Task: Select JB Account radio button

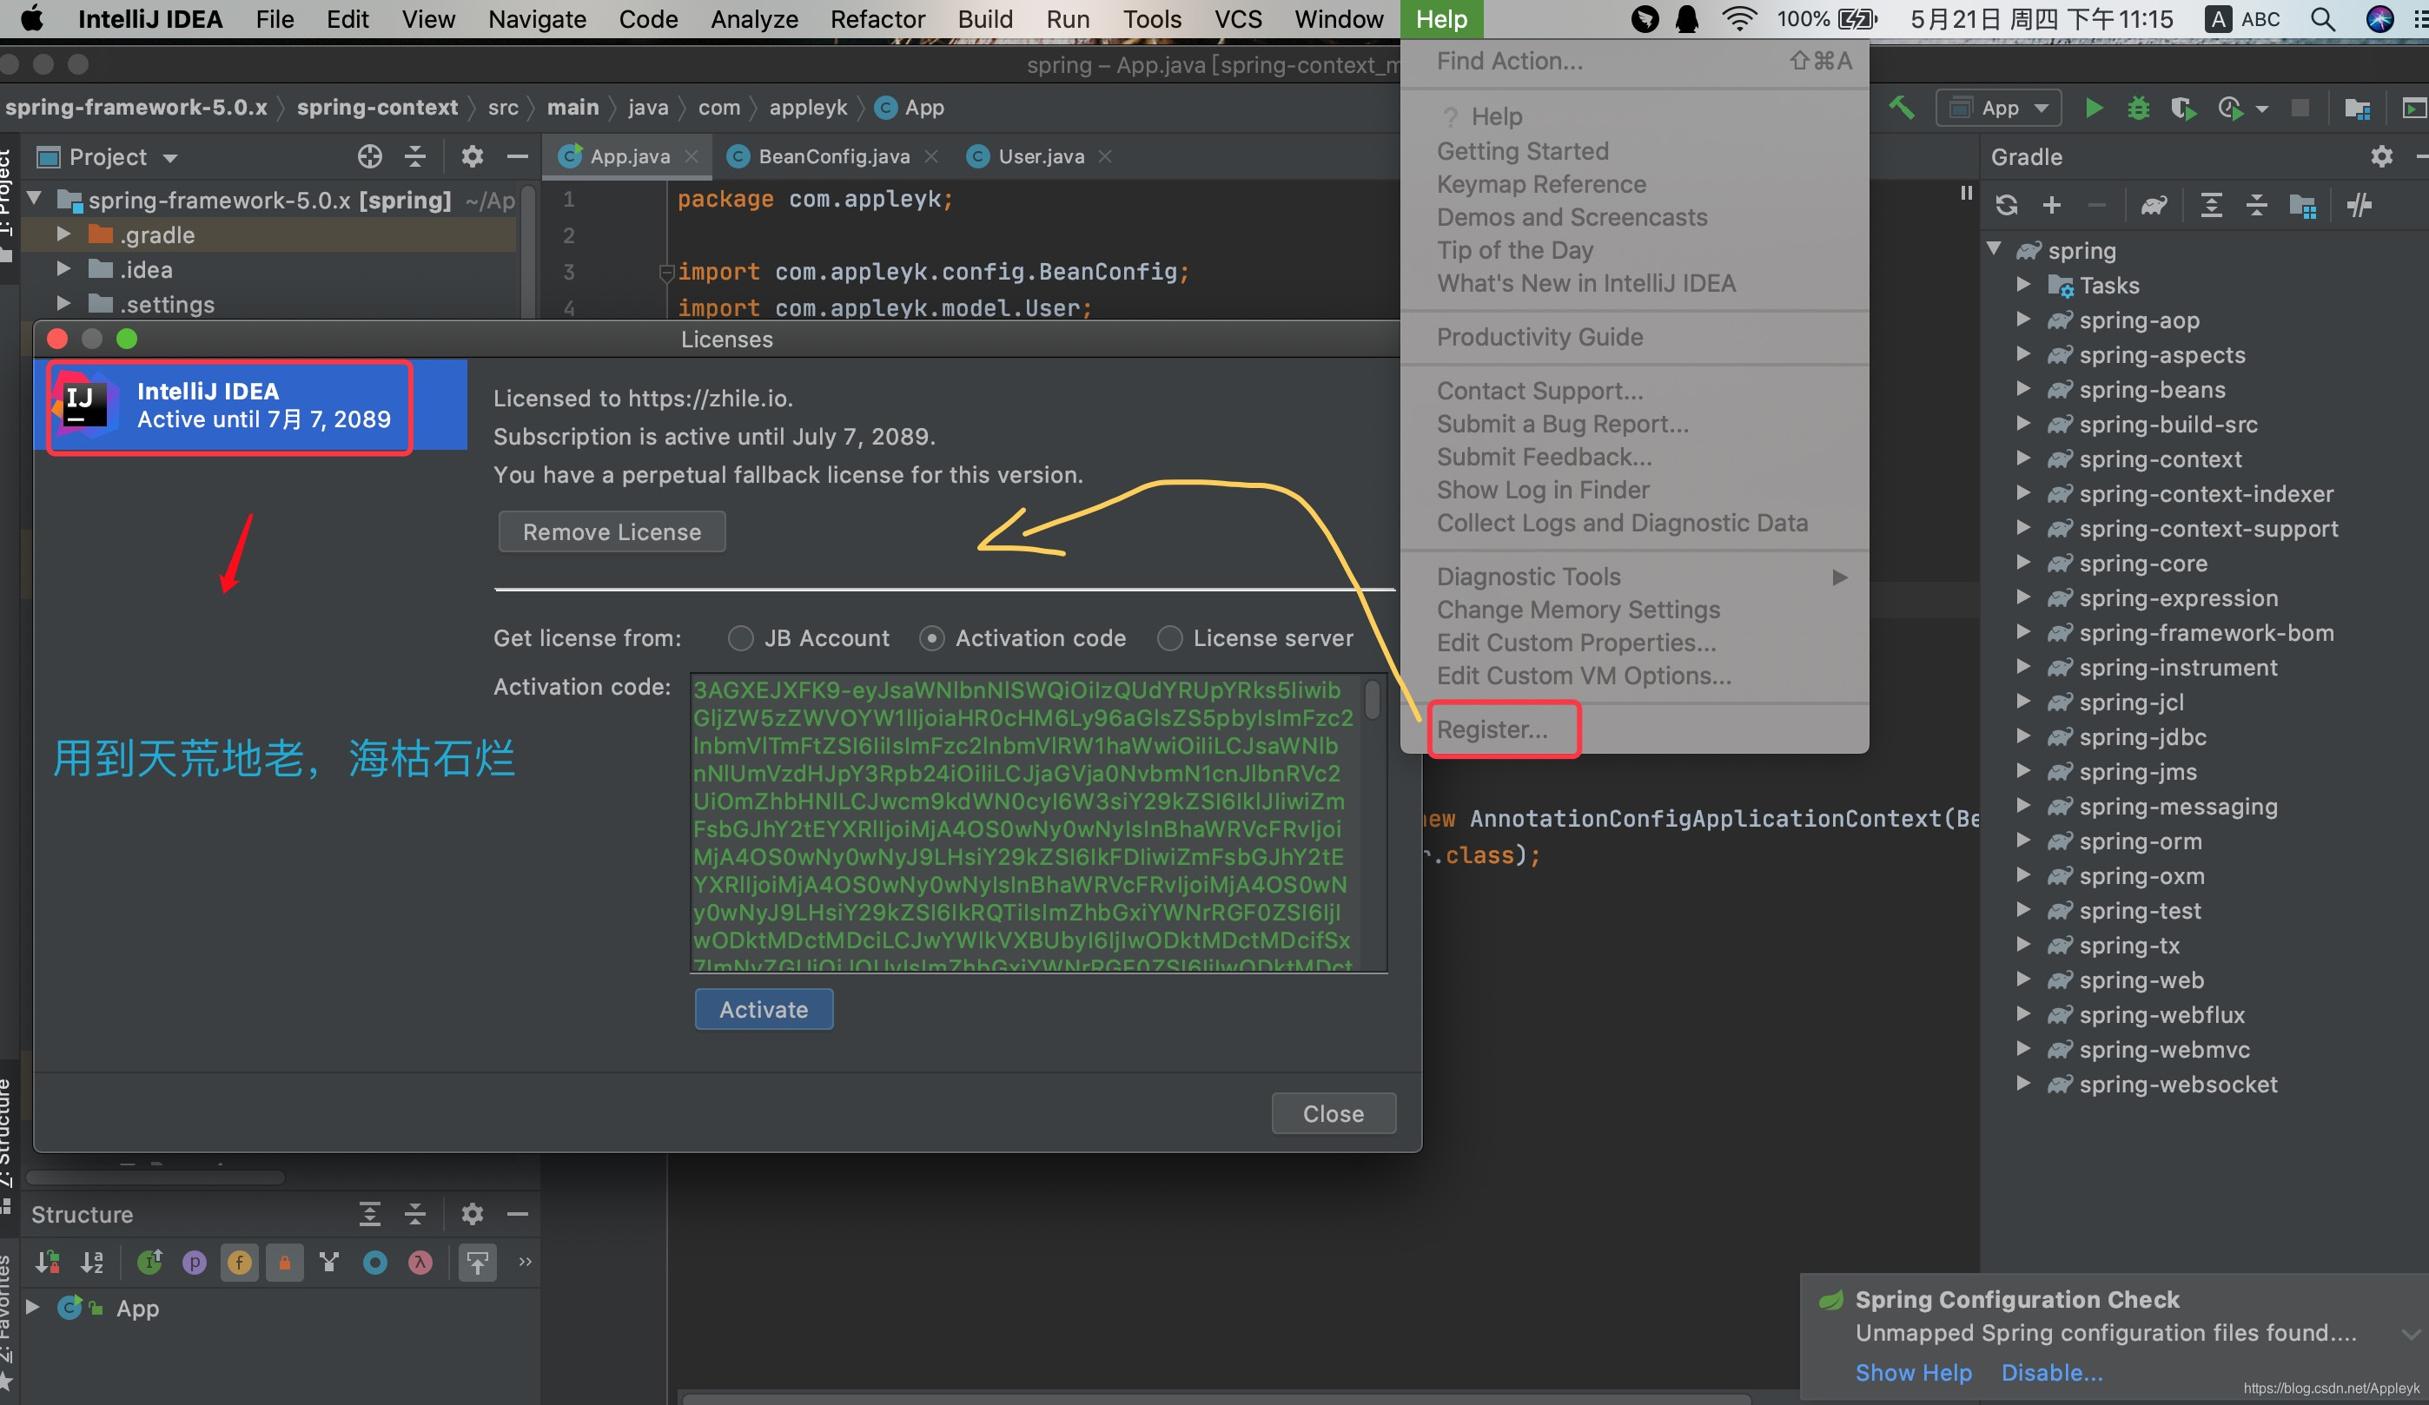Action: tap(740, 638)
